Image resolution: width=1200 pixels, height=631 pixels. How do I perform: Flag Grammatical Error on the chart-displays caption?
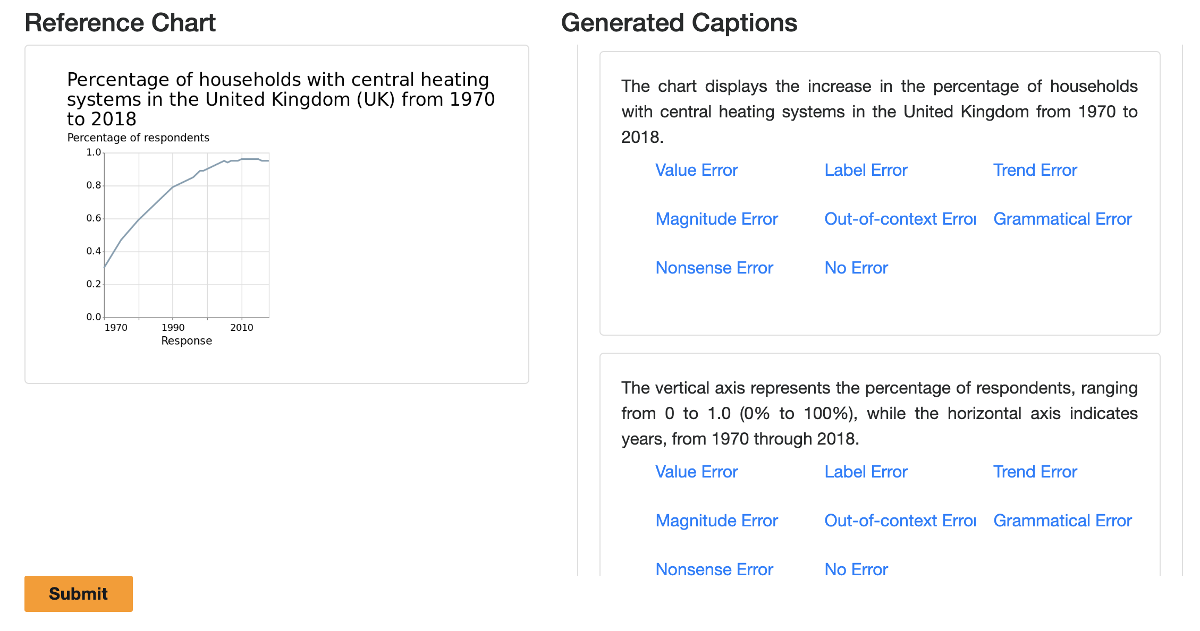[1062, 219]
